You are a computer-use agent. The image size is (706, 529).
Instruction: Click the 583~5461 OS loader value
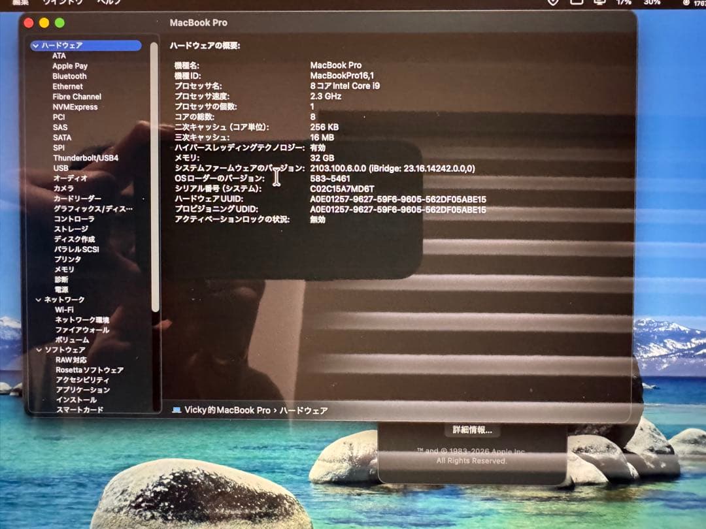(329, 178)
